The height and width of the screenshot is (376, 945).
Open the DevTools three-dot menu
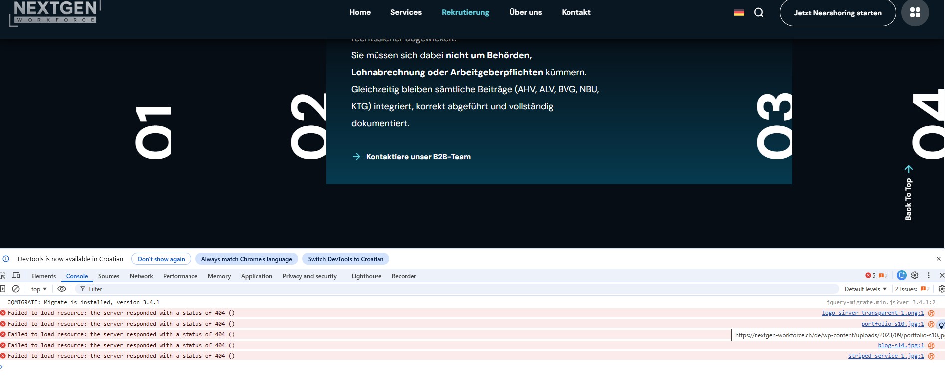click(x=928, y=275)
